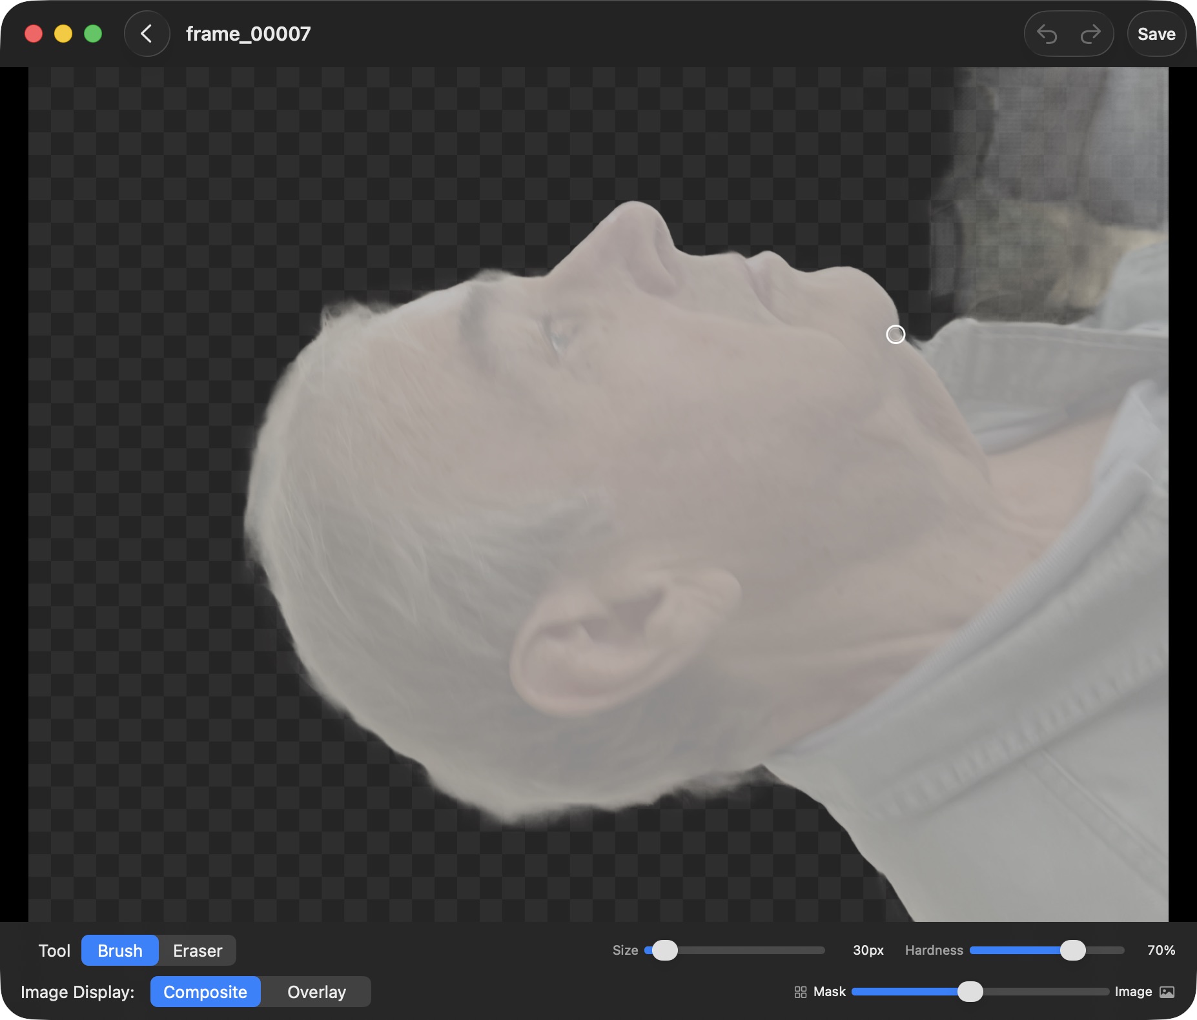The height and width of the screenshot is (1020, 1197).
Task: Switch Image Display to Overlay mode
Action: [x=316, y=992]
